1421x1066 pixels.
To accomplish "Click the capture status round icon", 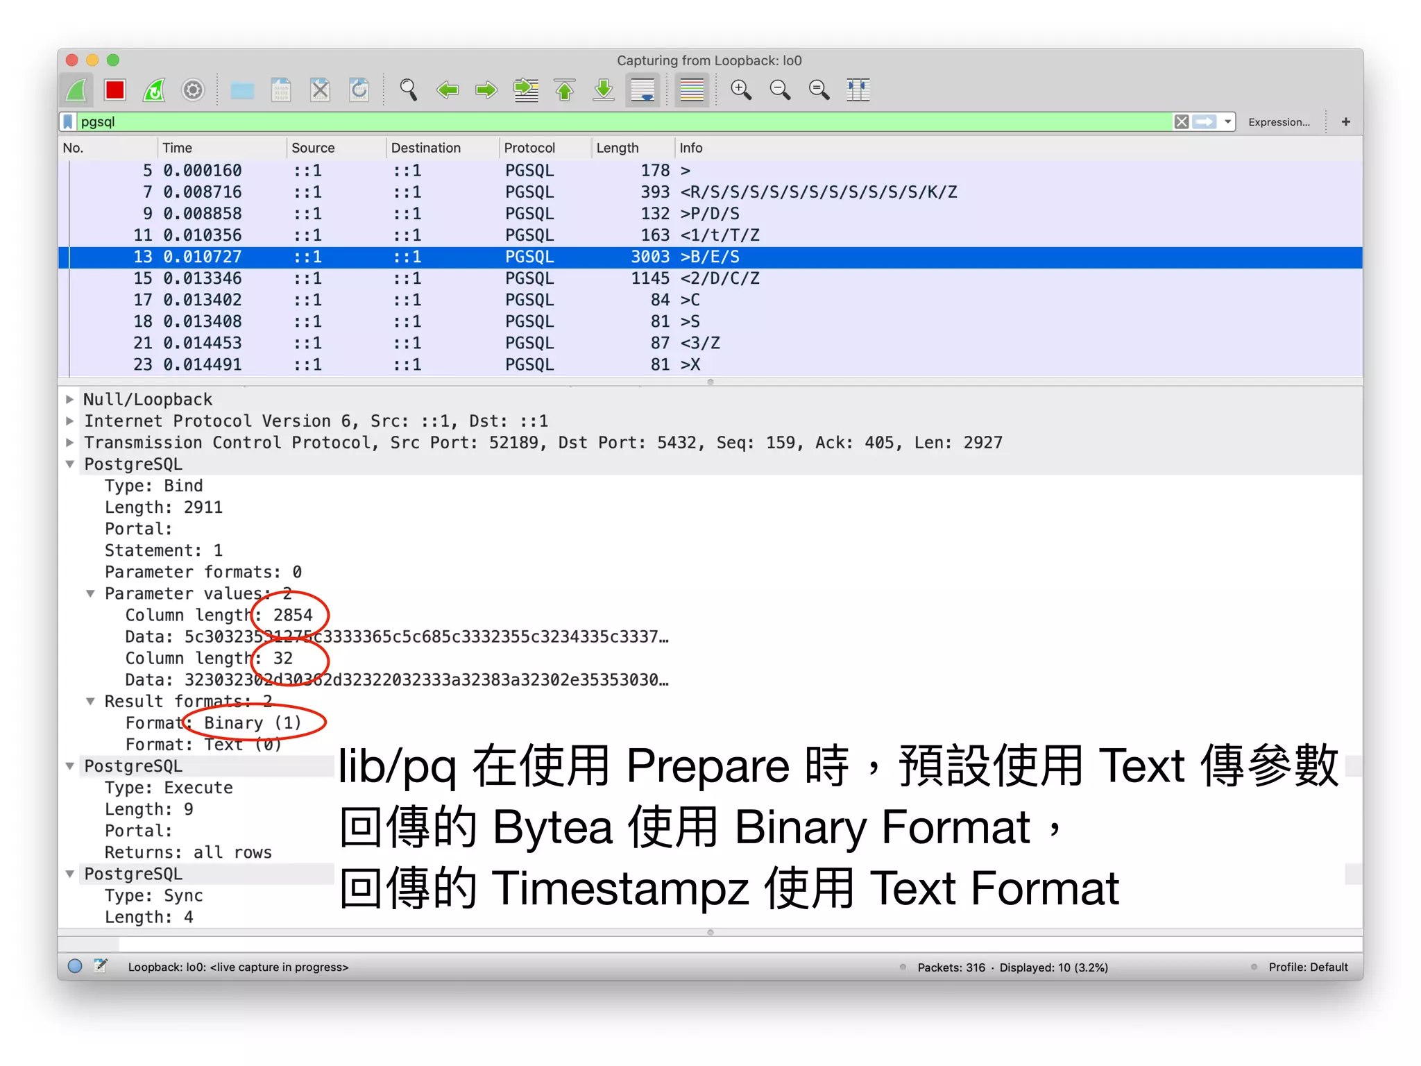I will pos(75,967).
